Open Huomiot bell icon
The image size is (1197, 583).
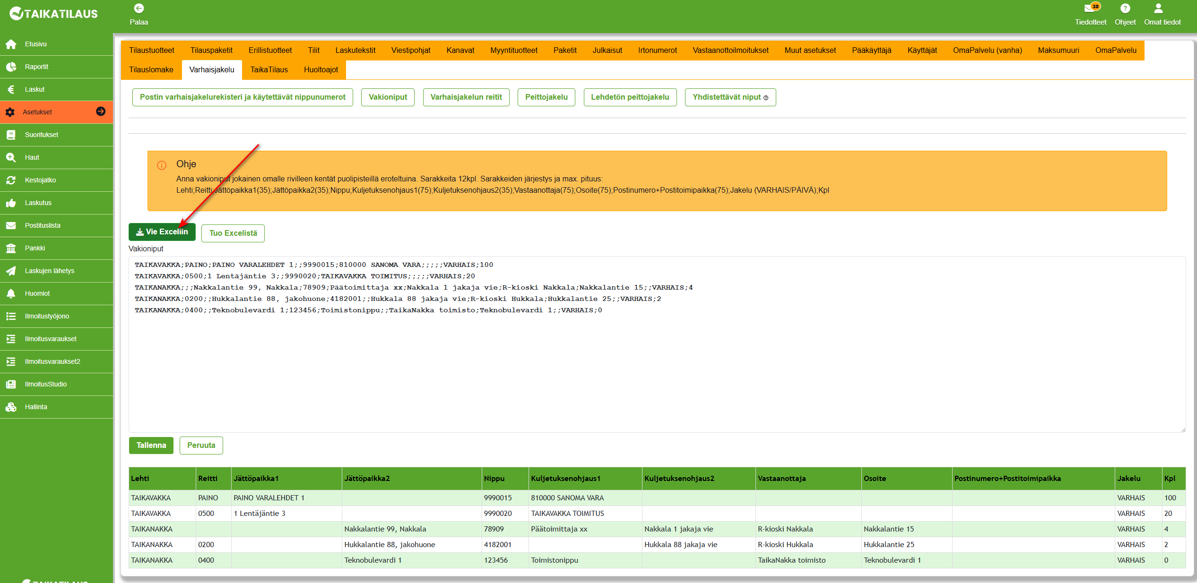[x=11, y=293]
